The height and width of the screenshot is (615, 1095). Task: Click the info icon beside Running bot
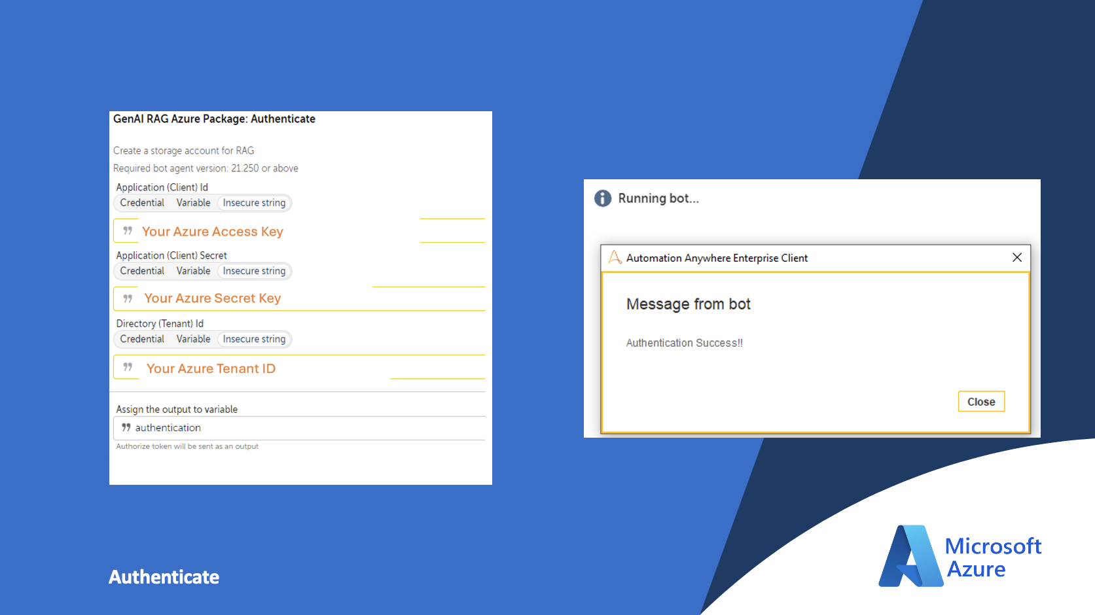pos(603,198)
